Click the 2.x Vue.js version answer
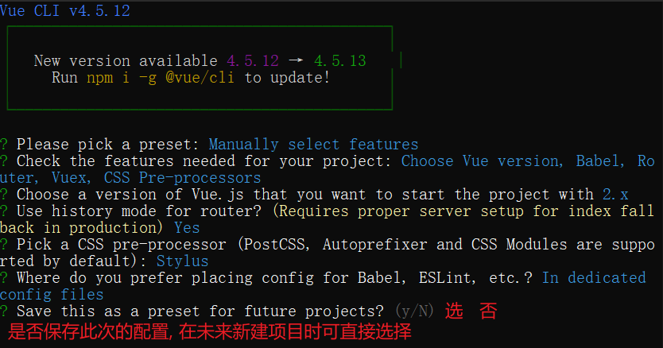 615,195
